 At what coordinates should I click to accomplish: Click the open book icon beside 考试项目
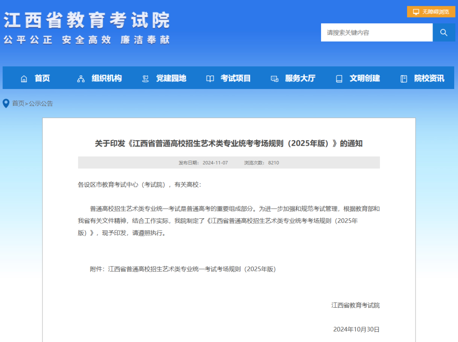[210, 79]
